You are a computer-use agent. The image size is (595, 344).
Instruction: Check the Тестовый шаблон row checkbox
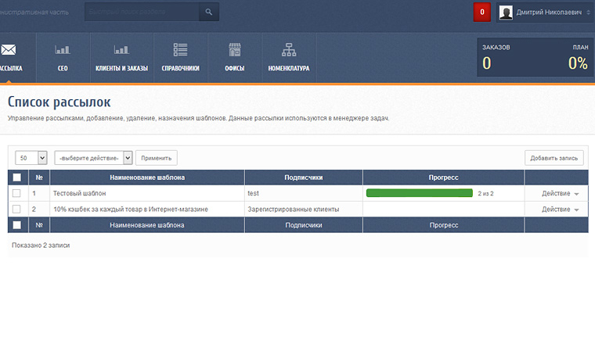click(17, 193)
